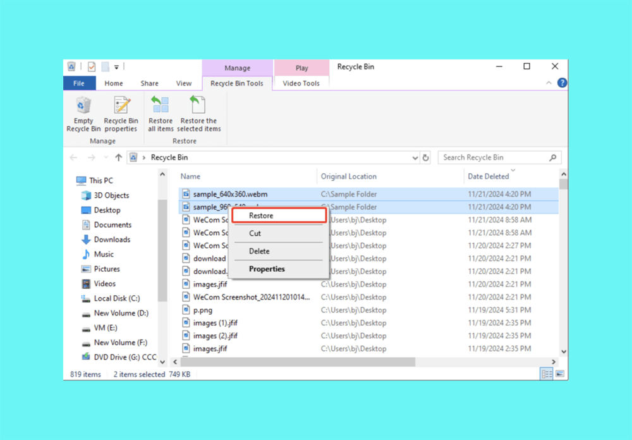
Task: Open the address bar dropdown arrow
Action: tap(414, 157)
